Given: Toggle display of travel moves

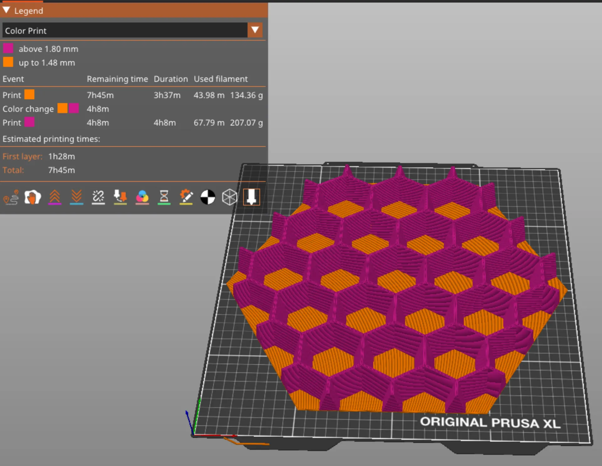Looking at the screenshot, I should [x=10, y=197].
